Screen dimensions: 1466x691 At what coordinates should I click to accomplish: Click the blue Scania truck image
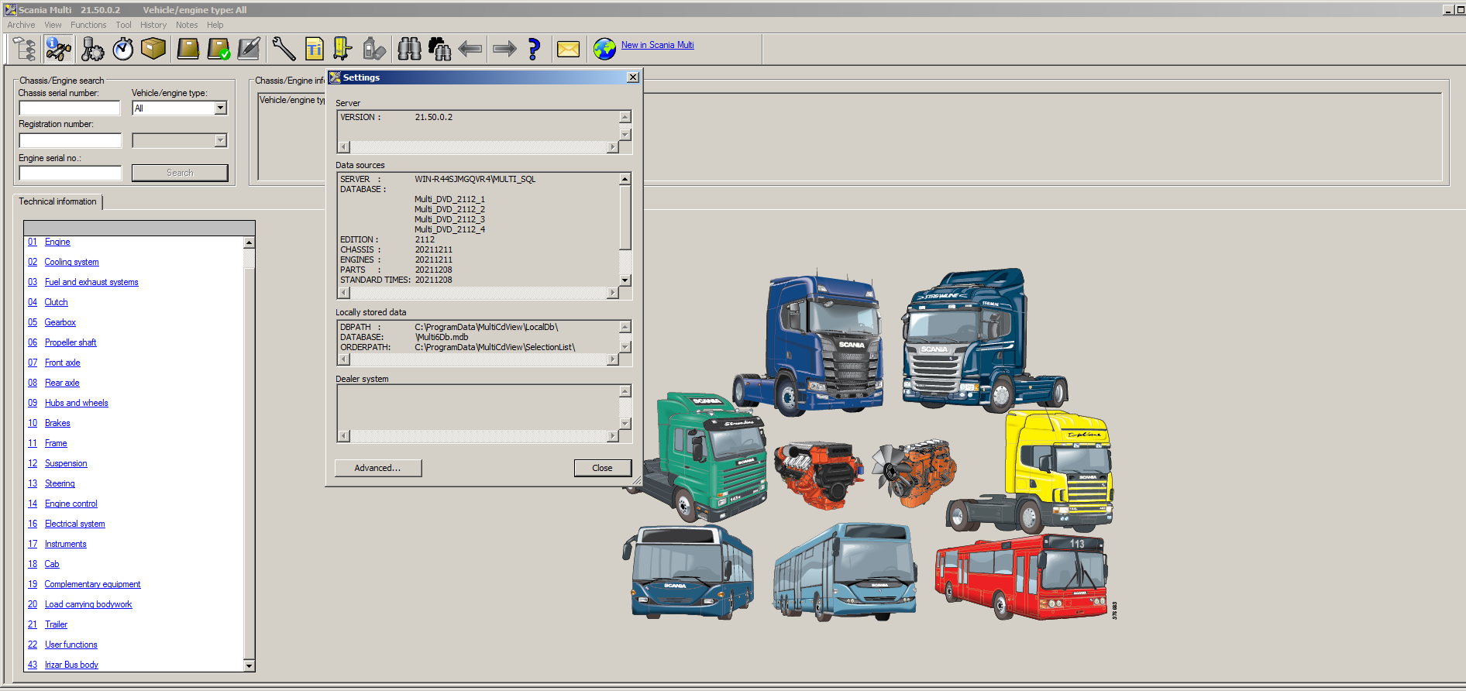click(x=807, y=343)
